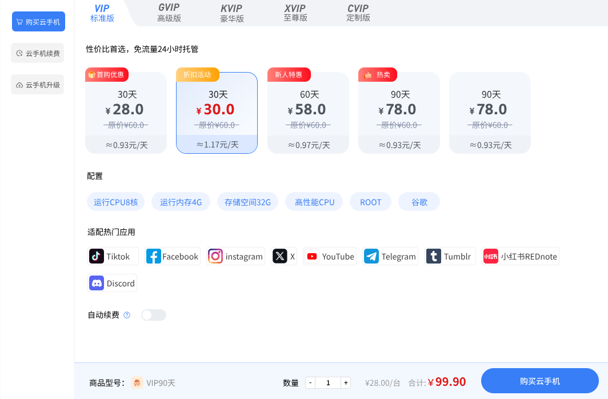
Task: Click the total price ¥99.90
Action: pyautogui.click(x=447, y=382)
